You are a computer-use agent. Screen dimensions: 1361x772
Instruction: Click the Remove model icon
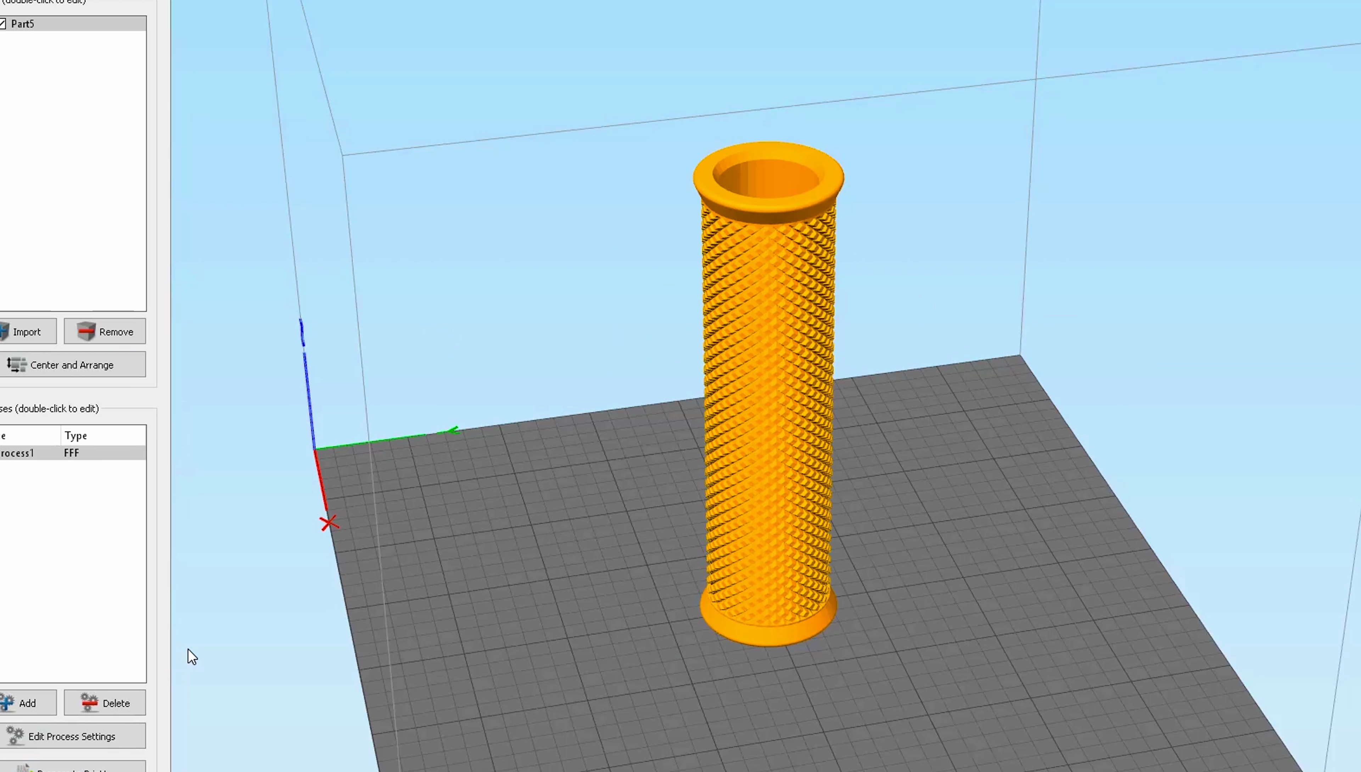[86, 331]
